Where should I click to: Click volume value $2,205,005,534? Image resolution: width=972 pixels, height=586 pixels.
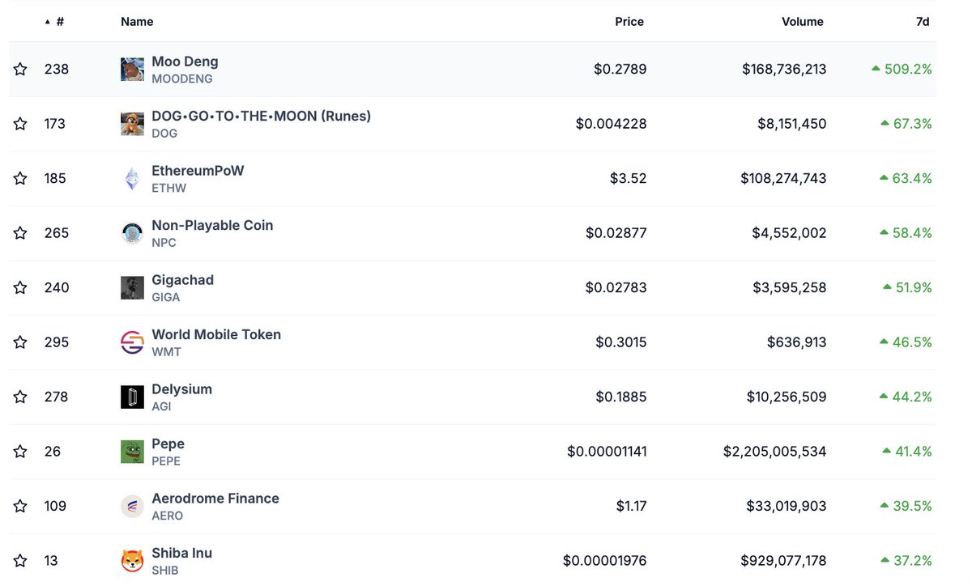(x=775, y=452)
